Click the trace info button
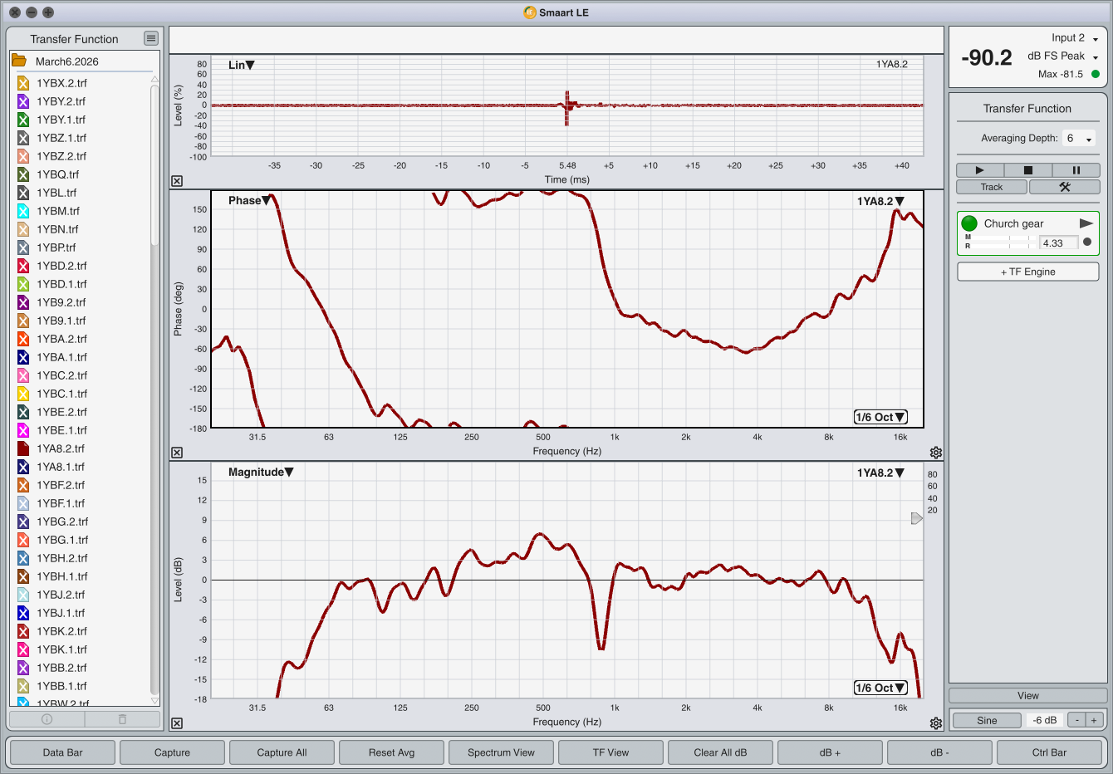 (x=47, y=719)
